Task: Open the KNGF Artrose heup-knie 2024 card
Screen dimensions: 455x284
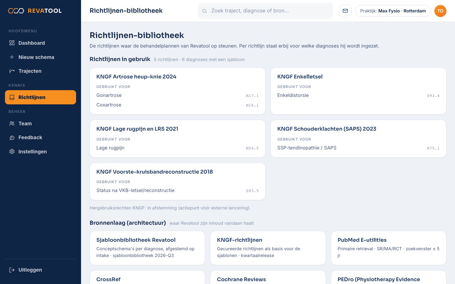Action: coord(177,91)
